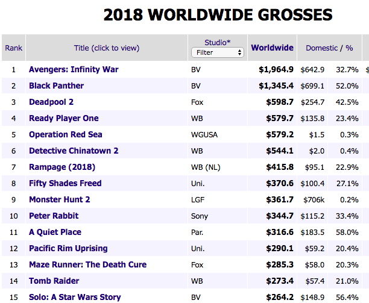
Task: Open the Fifty Shades Freed link
Action: tap(65, 183)
